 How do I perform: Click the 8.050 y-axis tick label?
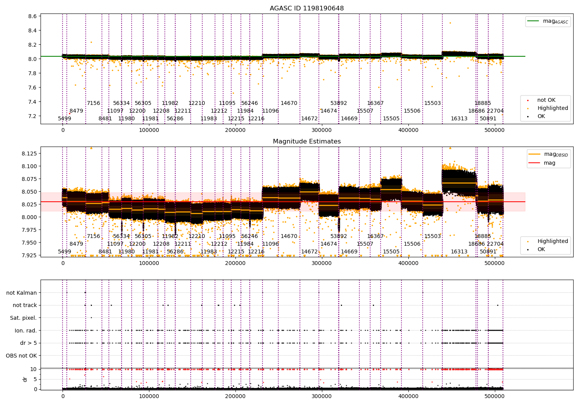click(29, 192)
